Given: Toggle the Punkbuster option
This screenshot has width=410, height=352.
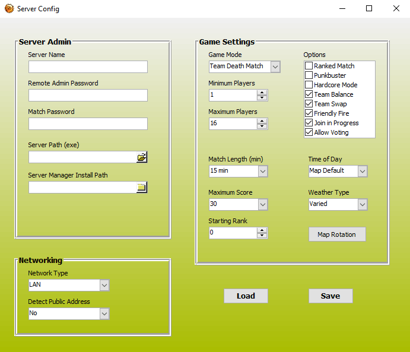Looking at the screenshot, I should pos(309,75).
